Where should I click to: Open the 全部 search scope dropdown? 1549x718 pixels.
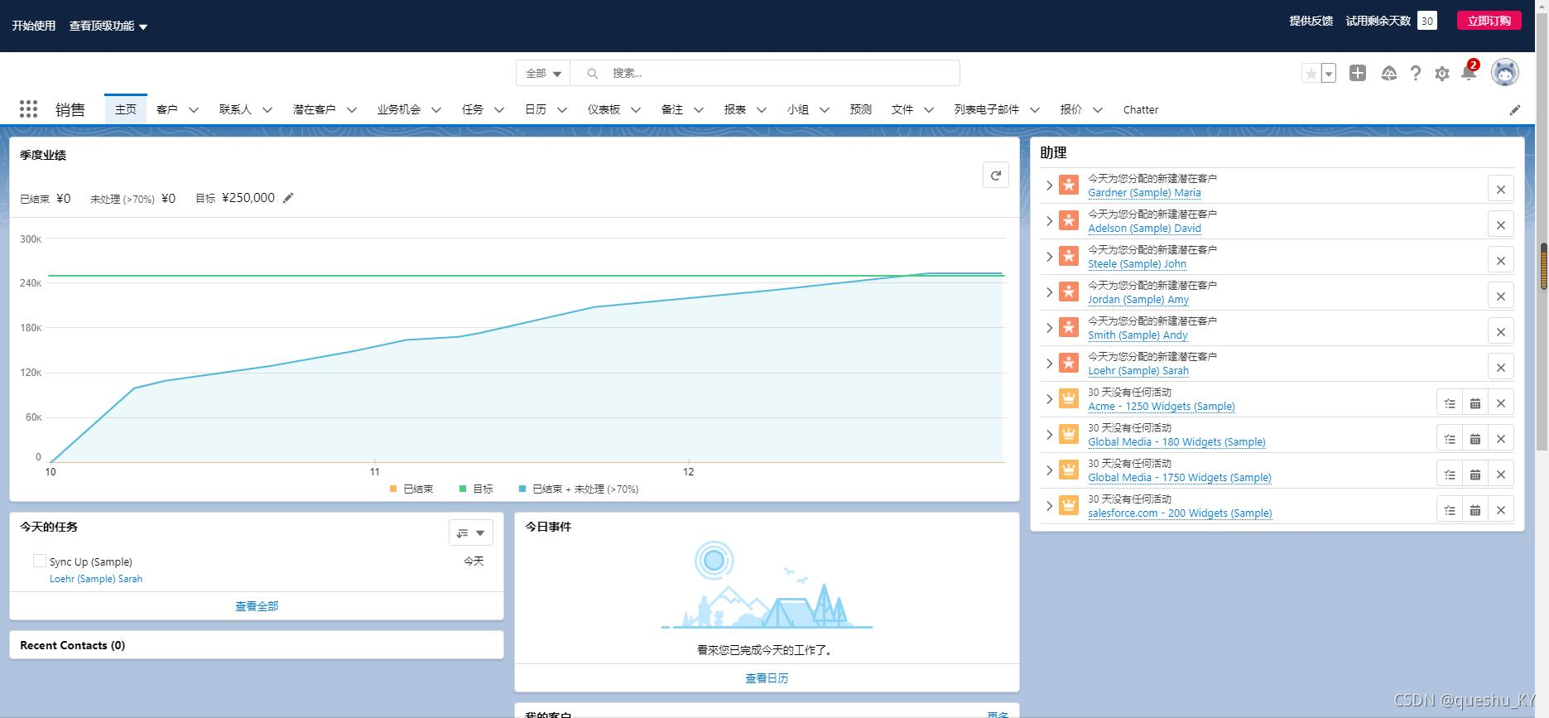543,73
